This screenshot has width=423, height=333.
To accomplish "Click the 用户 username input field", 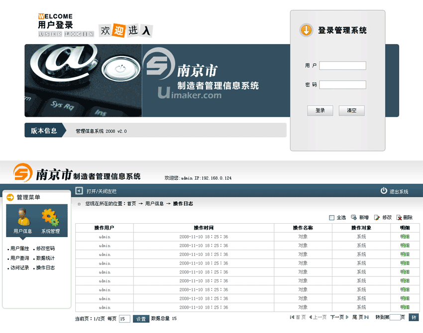I will tap(342, 66).
